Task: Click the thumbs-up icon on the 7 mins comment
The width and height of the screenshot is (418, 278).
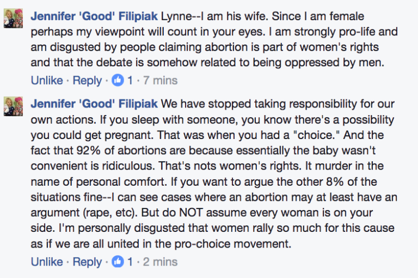Action: pyautogui.click(x=118, y=80)
